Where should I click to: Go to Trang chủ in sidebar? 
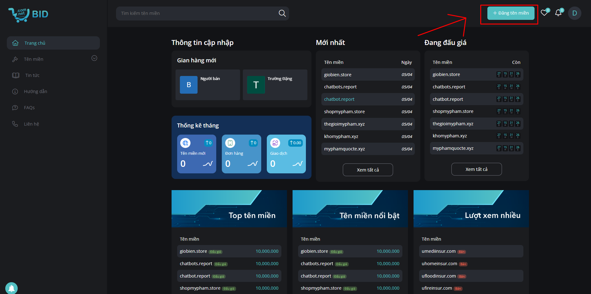35,43
